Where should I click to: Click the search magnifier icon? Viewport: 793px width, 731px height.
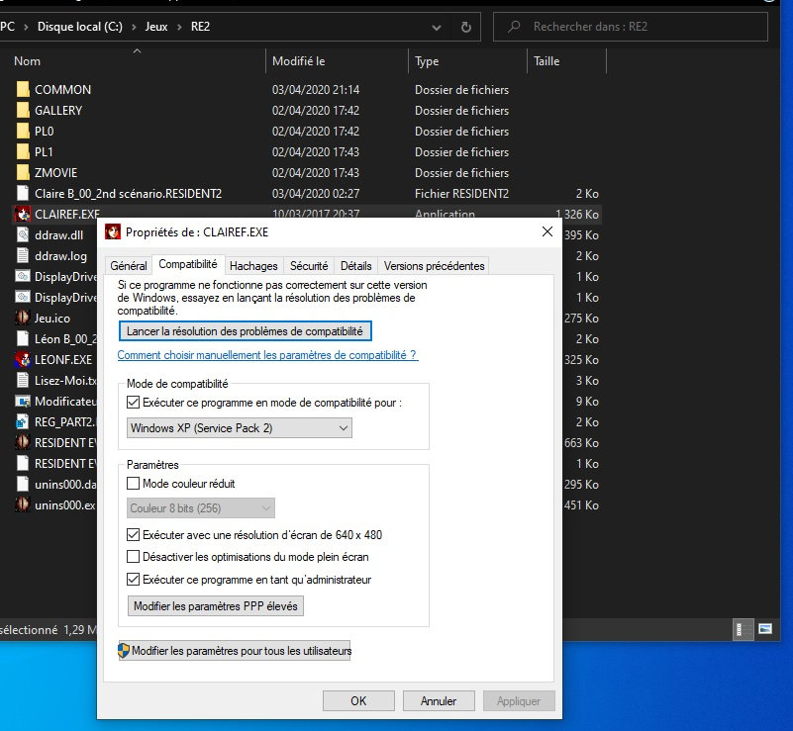click(x=514, y=27)
